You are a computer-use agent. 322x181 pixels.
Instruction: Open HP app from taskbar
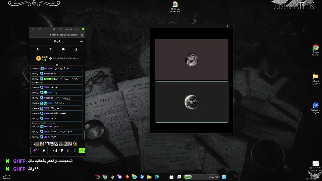[x=142, y=177]
